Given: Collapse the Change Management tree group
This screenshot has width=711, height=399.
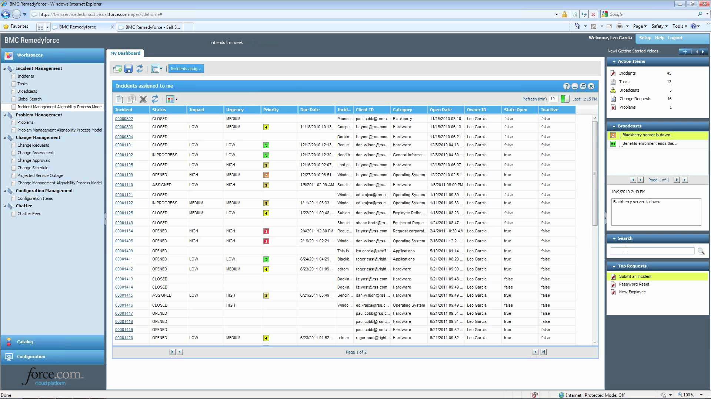Looking at the screenshot, I should tap(5, 138).
